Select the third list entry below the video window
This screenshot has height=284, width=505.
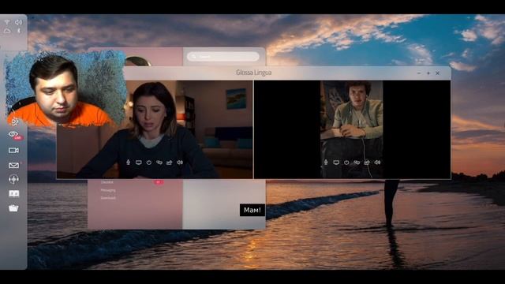(x=108, y=198)
